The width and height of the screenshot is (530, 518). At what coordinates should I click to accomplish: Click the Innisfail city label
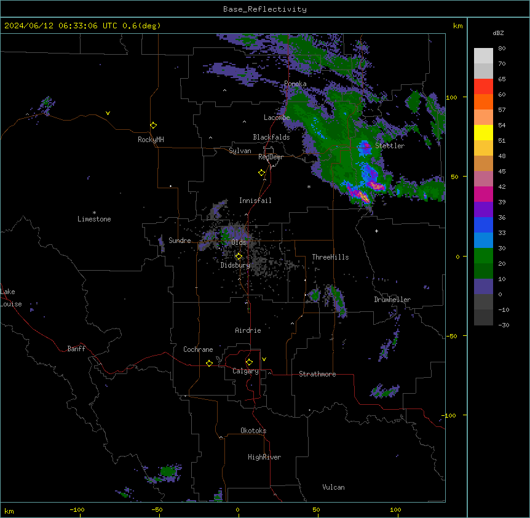(x=255, y=201)
